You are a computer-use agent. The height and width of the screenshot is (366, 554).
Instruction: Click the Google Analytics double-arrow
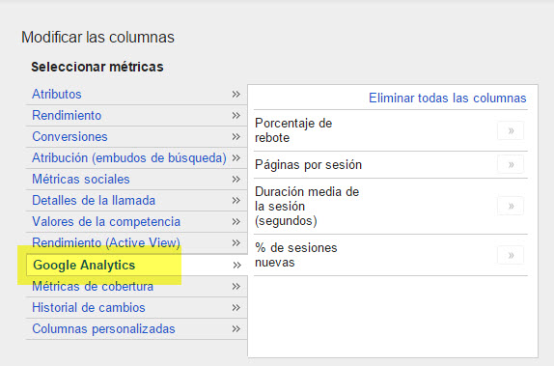pyautogui.click(x=237, y=266)
